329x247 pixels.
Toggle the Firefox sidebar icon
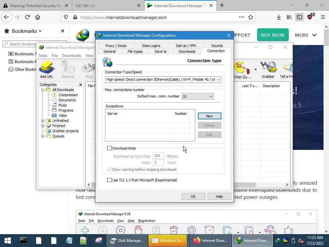click(x=299, y=17)
